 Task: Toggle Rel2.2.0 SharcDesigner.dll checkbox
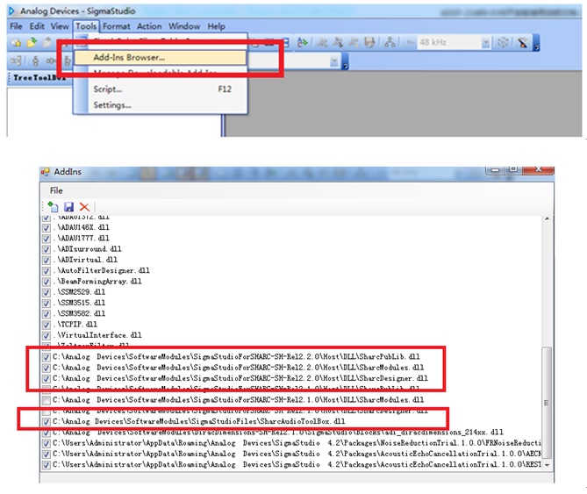click(47, 379)
